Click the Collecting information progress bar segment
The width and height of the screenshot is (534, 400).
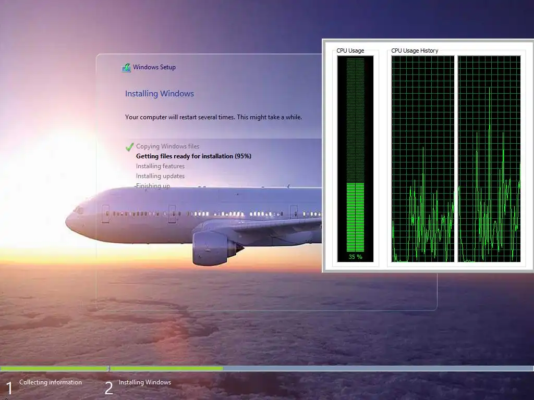pos(54,368)
